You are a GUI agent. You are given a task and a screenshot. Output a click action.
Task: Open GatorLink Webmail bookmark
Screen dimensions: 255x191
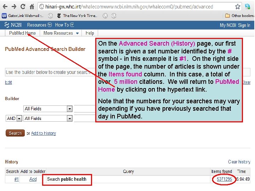click(23, 16)
